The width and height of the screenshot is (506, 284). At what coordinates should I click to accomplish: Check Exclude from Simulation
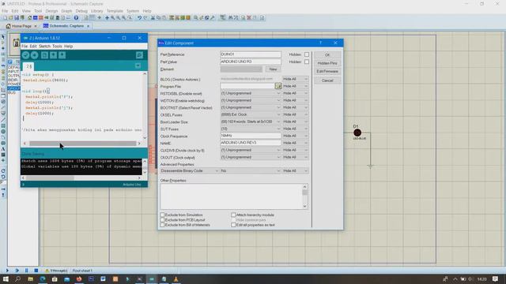point(162,215)
